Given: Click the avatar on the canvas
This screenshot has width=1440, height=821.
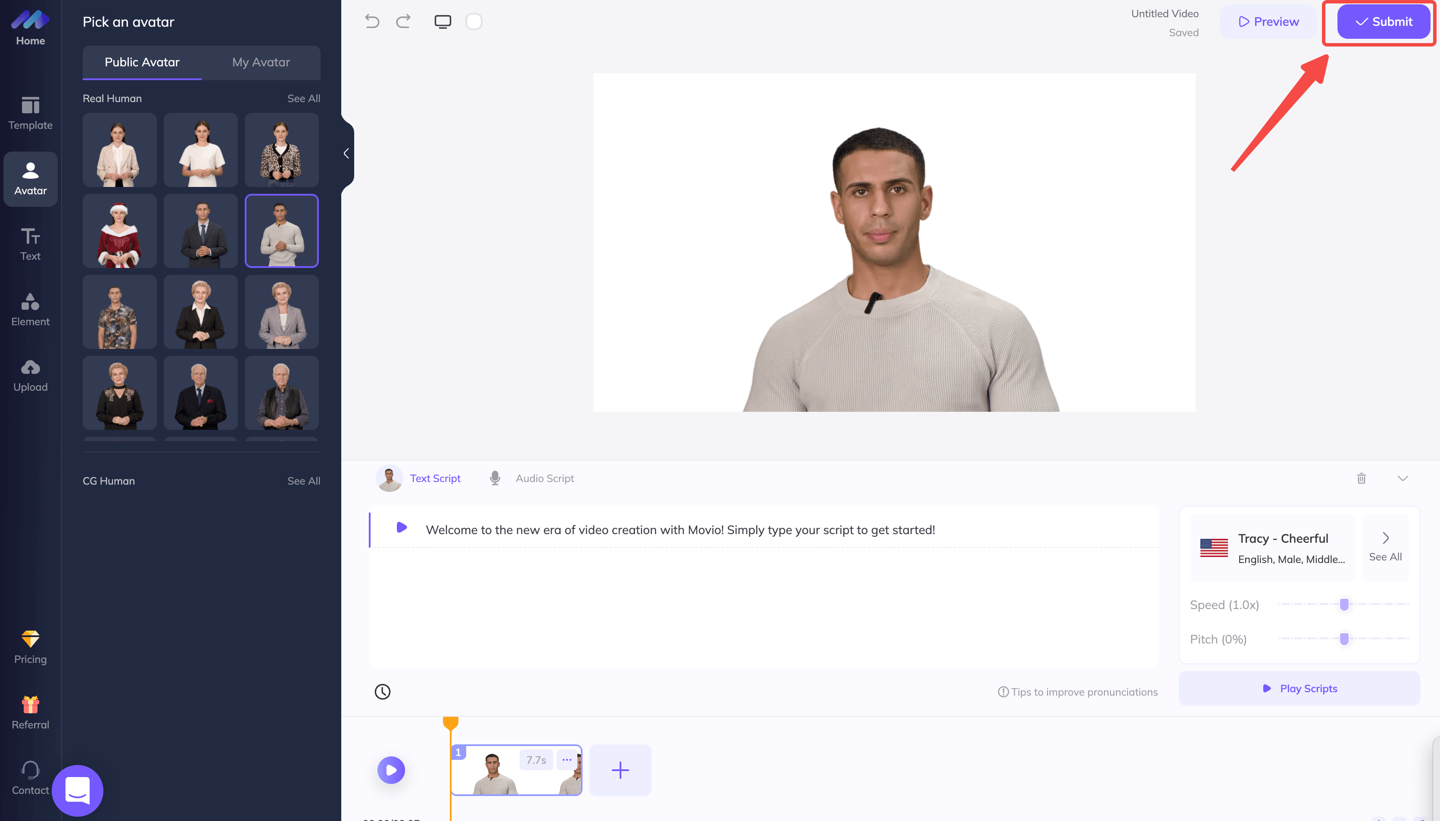Looking at the screenshot, I should point(901,271).
